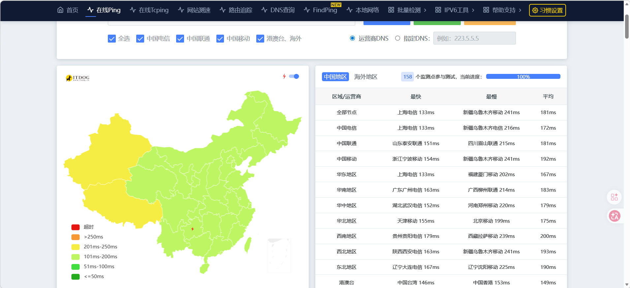
Task: Click the red 超时 legend swatch
Action: 76,227
